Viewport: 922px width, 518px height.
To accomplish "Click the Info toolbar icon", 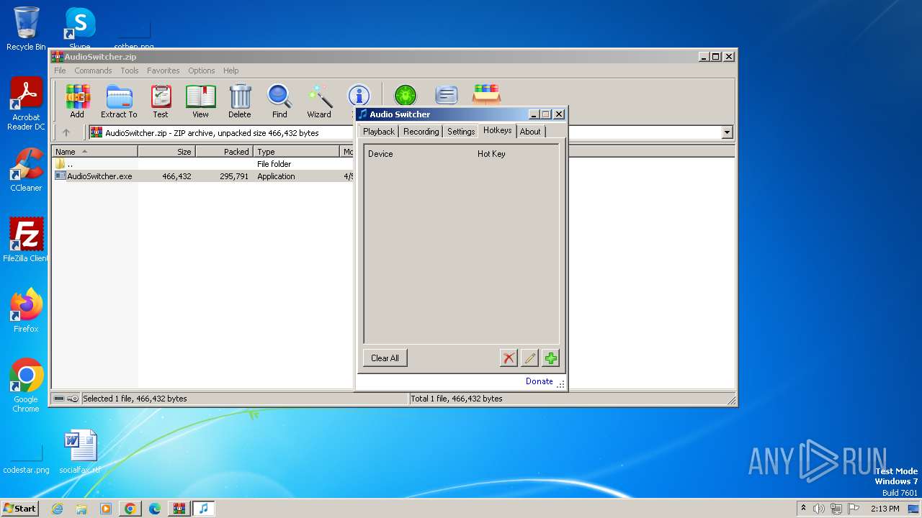I will (x=359, y=95).
